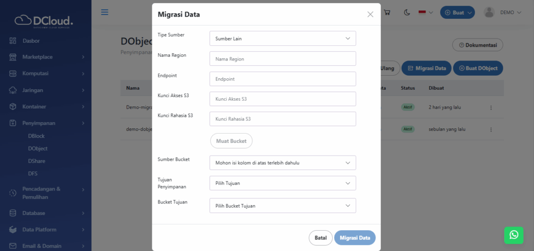This screenshot has height=251, width=534.
Task: Open the shopping cart icon
Action: click(x=387, y=13)
